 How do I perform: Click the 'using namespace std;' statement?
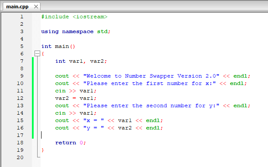click(x=76, y=32)
